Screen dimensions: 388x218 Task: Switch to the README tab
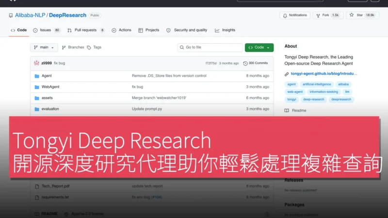tap(46, 214)
